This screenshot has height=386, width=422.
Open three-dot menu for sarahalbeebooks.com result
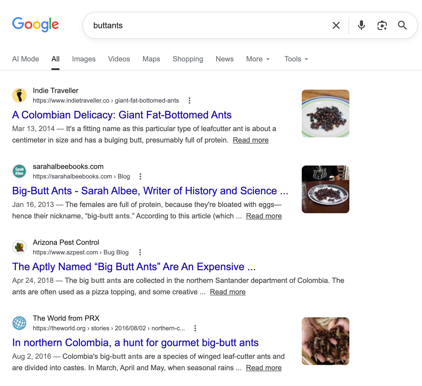[140, 176]
